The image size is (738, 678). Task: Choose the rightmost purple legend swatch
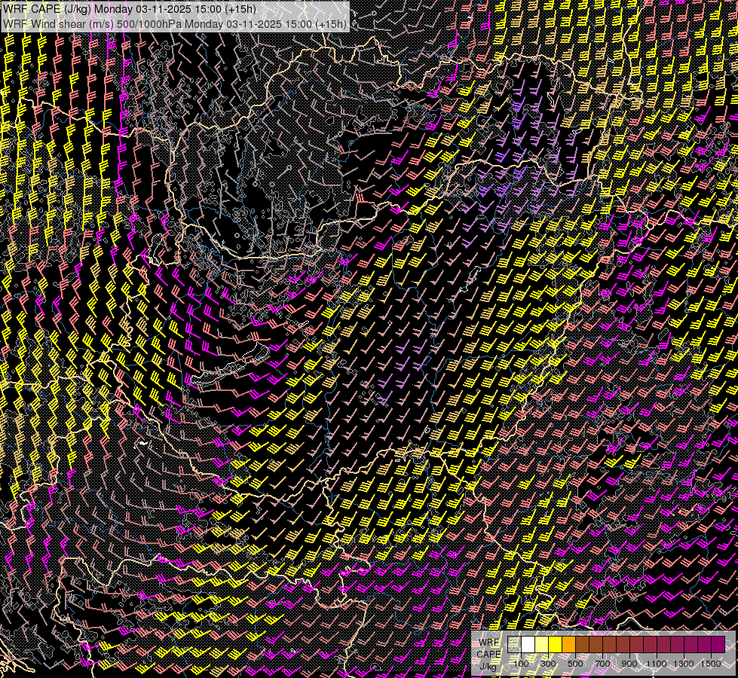718,645
